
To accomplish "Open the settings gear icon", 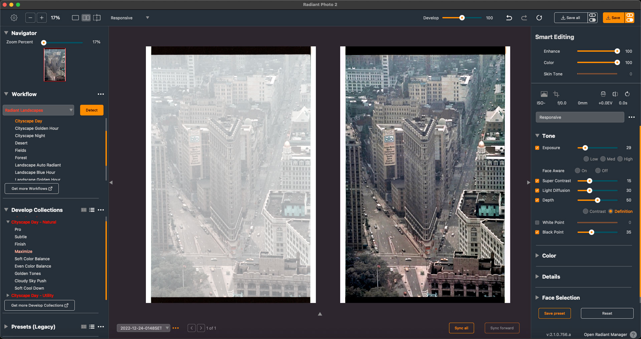I will [14, 18].
